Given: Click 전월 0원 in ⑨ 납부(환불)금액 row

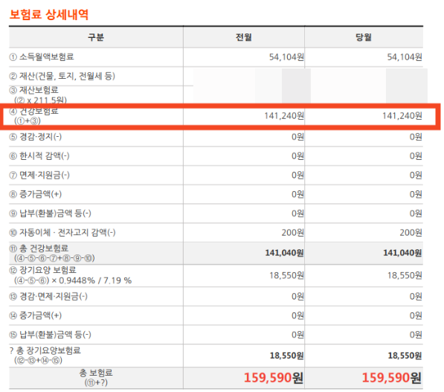Looking at the screenshot, I should point(297,213).
